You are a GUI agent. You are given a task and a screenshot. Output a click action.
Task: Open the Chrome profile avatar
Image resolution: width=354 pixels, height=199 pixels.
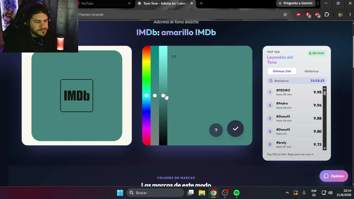(x=340, y=14)
